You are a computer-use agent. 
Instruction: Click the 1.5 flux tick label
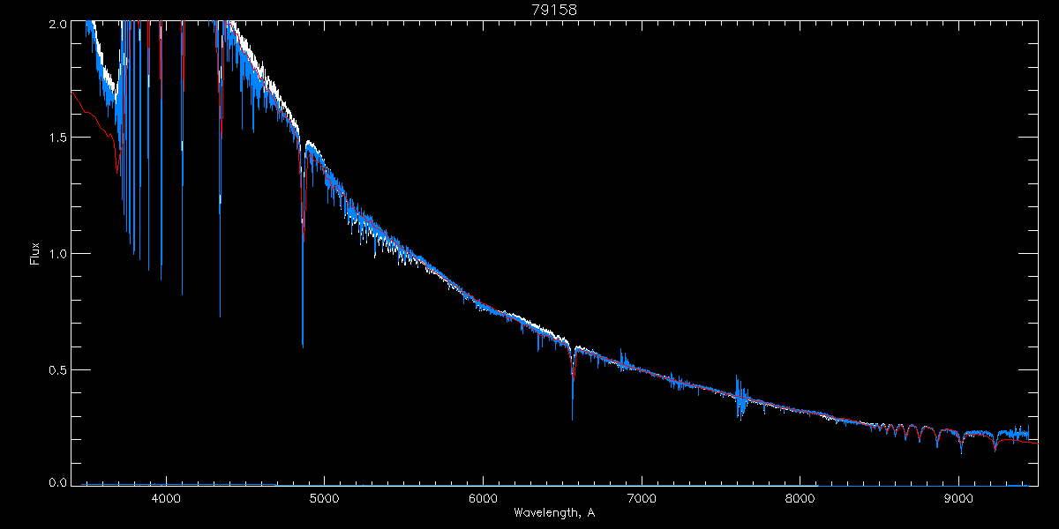click(x=57, y=138)
